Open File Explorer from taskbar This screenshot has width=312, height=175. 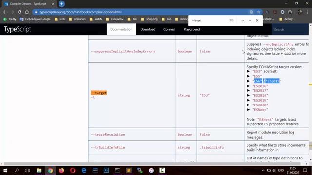(39, 171)
